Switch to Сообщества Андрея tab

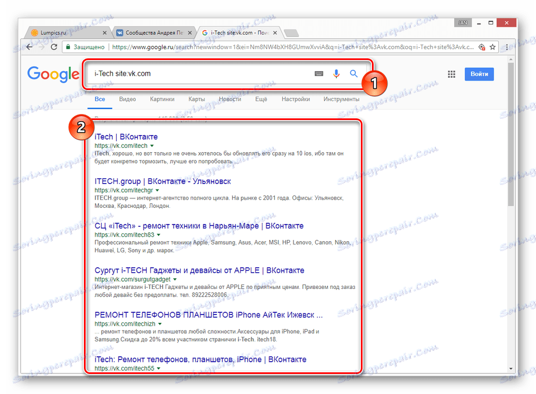click(x=154, y=33)
